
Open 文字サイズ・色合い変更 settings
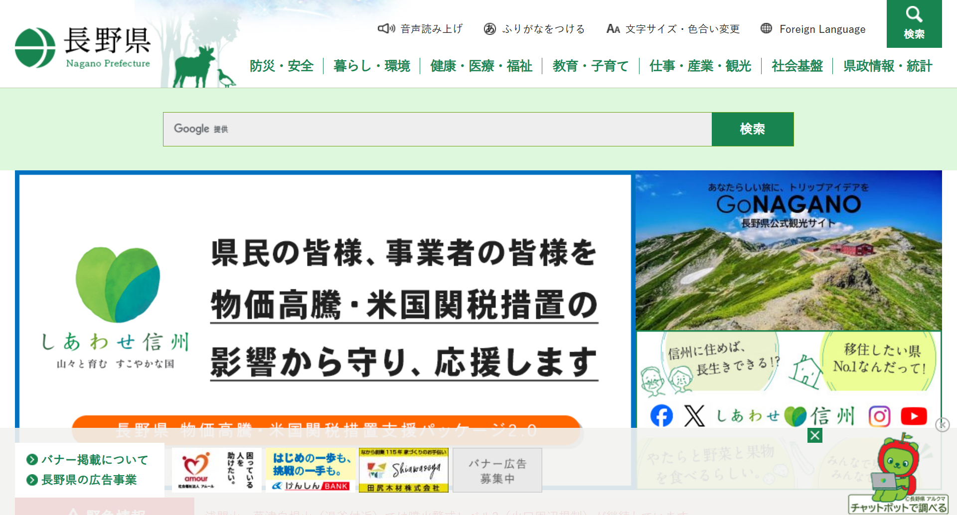[x=673, y=29]
